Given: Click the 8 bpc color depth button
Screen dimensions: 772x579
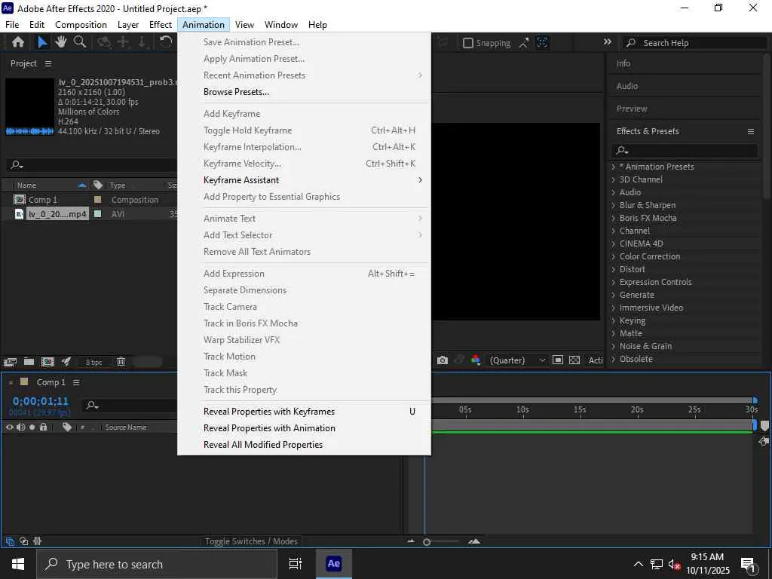Looking at the screenshot, I should (x=93, y=363).
